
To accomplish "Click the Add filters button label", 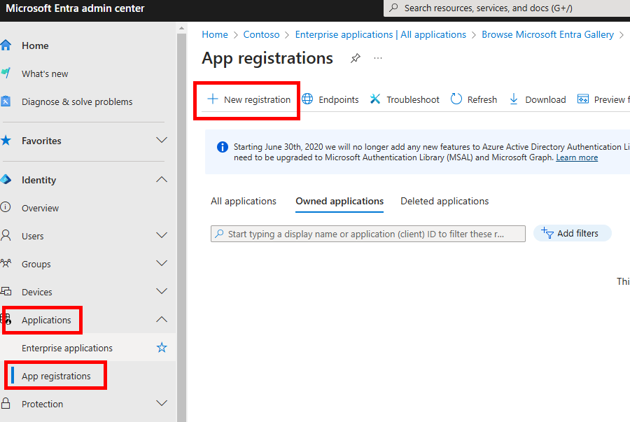I will (577, 233).
